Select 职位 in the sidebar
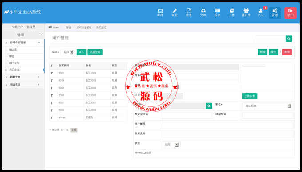 pos(12,56)
